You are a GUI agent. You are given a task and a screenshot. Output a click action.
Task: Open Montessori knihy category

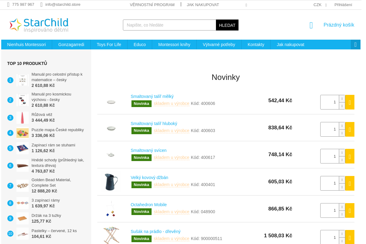coord(174,45)
